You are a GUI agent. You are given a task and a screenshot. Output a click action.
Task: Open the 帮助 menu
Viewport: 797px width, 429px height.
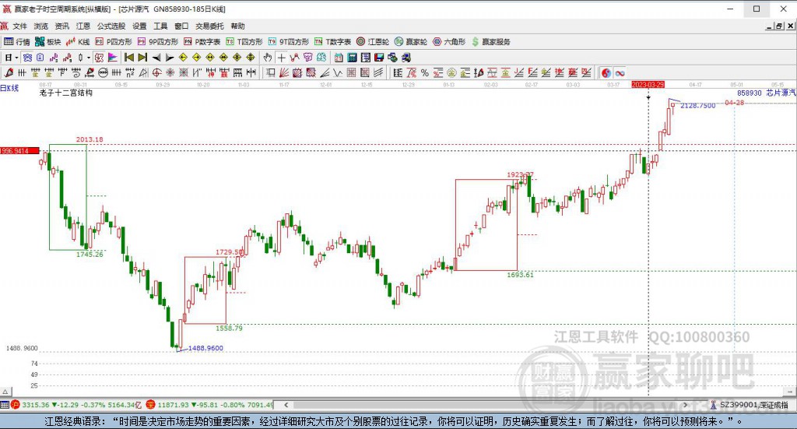[x=237, y=26]
